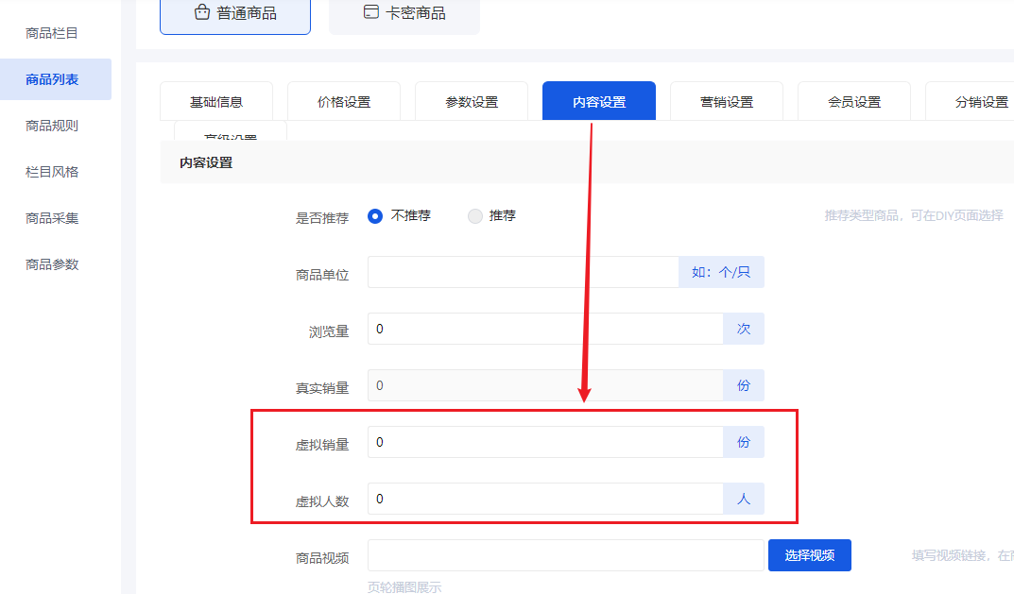Viewport: 1014px width, 594px height.
Task: Select the 推荐 radio button
Action: [475, 216]
